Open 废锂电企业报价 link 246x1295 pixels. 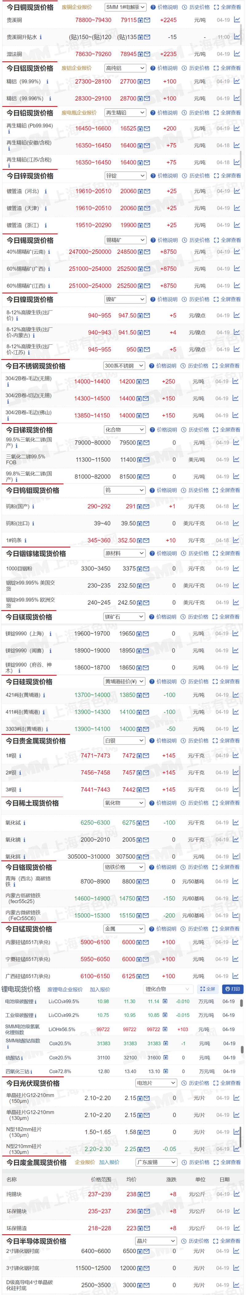(65, 989)
